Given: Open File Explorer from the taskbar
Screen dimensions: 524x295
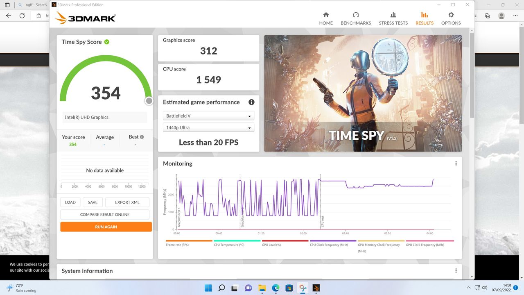Looking at the screenshot, I should click(x=262, y=288).
